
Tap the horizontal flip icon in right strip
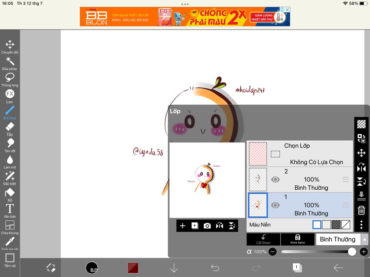coord(361,167)
